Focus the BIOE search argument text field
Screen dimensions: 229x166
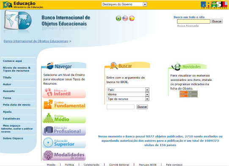[121, 107]
